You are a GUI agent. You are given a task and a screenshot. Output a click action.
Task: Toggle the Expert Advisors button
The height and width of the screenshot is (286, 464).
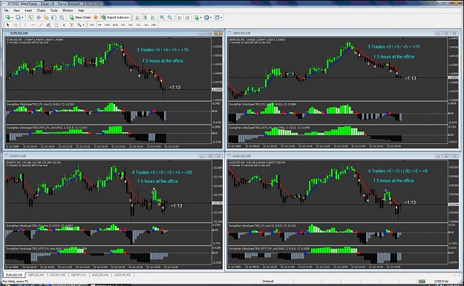pos(115,18)
